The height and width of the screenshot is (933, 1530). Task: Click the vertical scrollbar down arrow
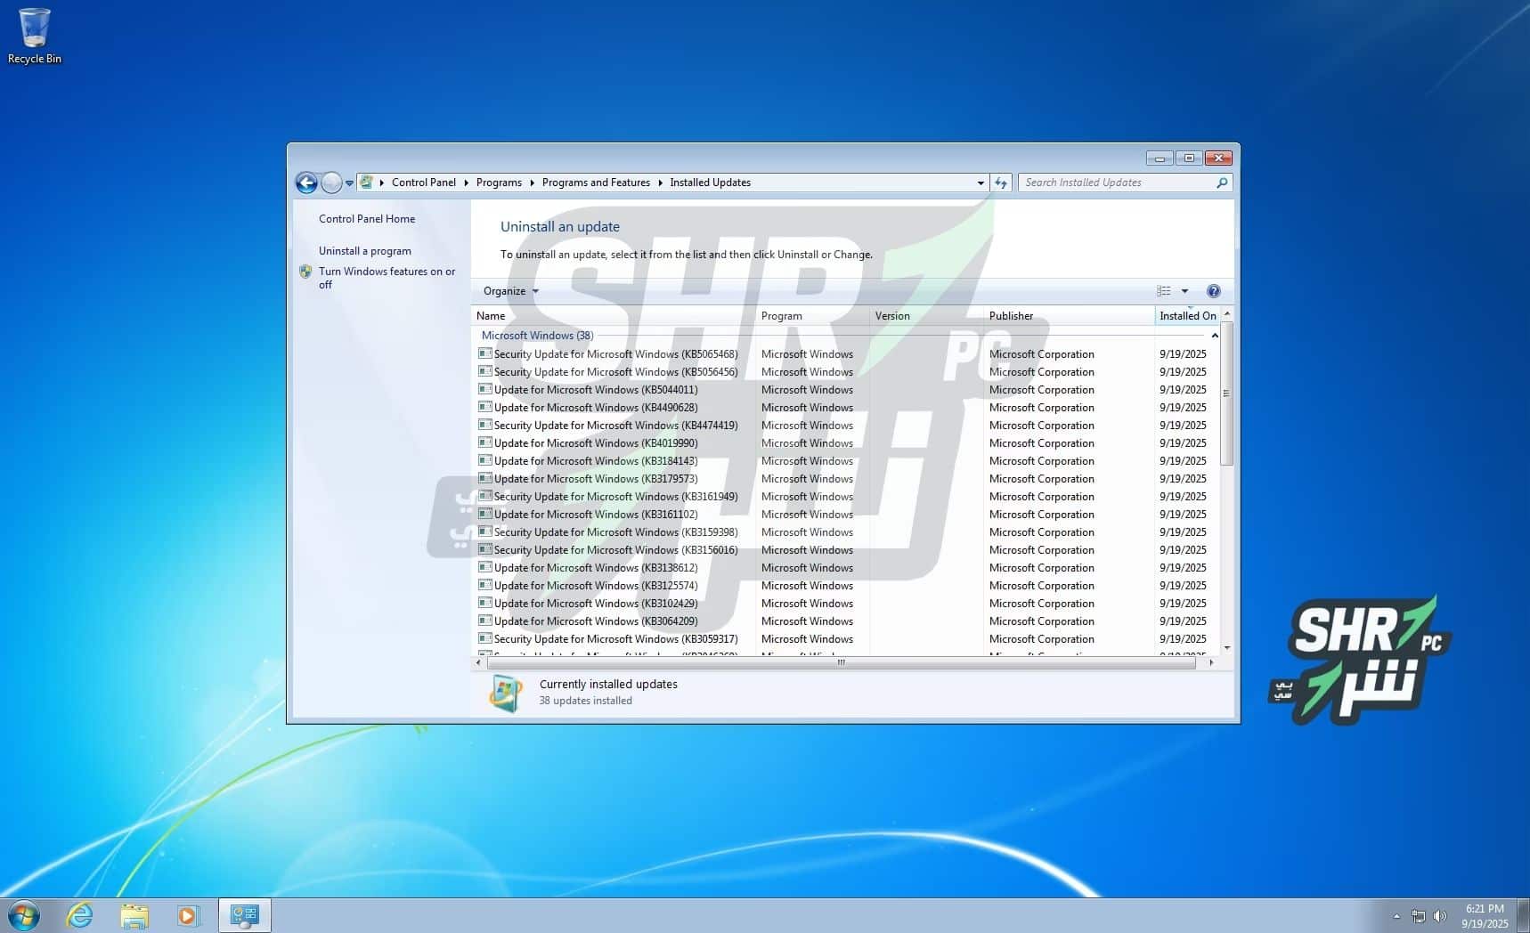click(x=1227, y=647)
